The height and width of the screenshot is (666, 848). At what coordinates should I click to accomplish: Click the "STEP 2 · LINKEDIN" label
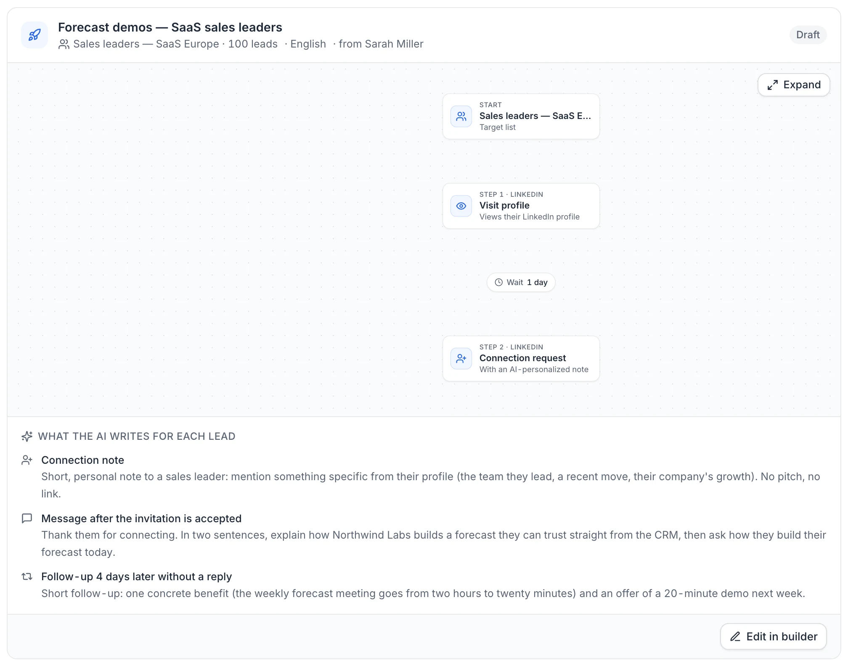pyautogui.click(x=511, y=347)
